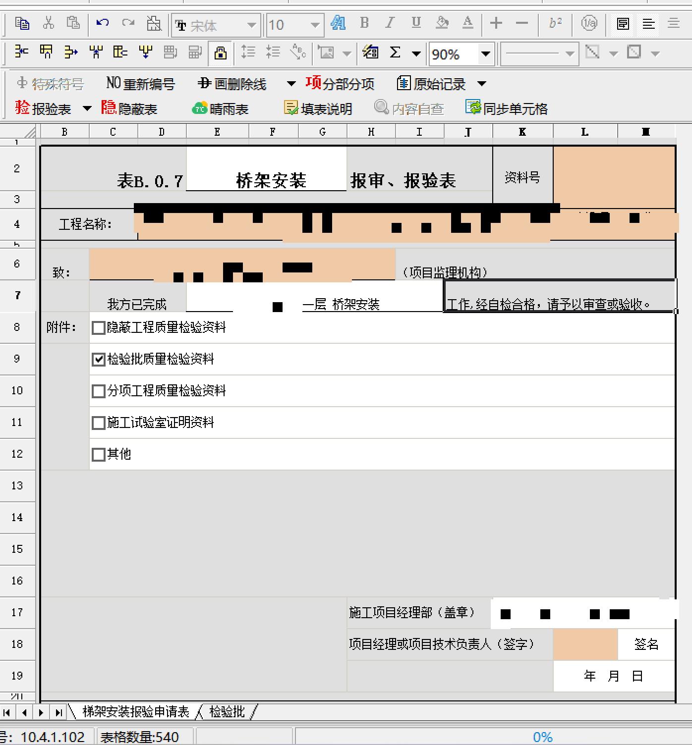The height and width of the screenshot is (745, 692).
Task: Open the zoom 90% dropdown
Action: pos(486,53)
